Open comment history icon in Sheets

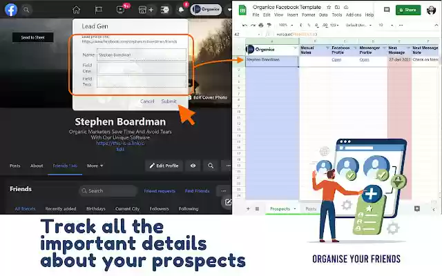coord(387,10)
